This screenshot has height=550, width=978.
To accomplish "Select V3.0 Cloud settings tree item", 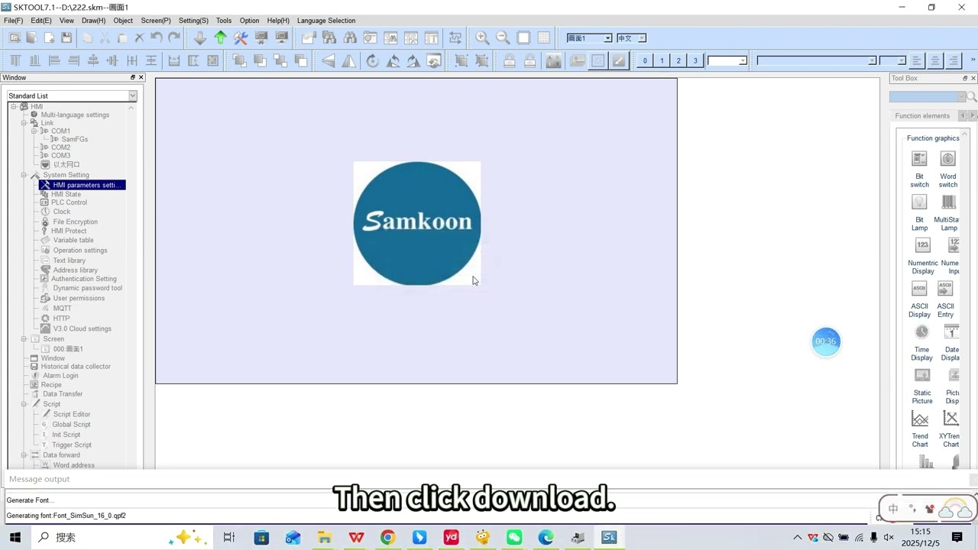I will point(83,328).
